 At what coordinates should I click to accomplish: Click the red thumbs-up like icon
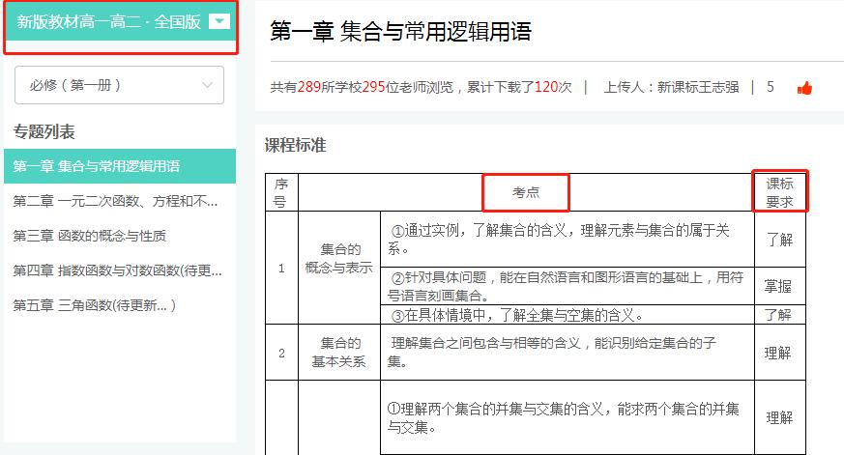(804, 88)
